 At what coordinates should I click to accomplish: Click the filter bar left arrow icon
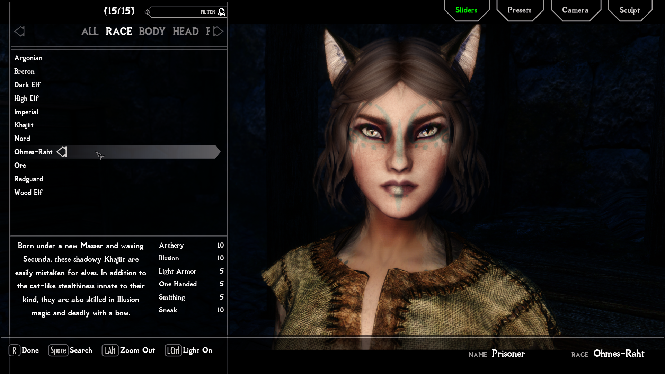[x=148, y=12]
